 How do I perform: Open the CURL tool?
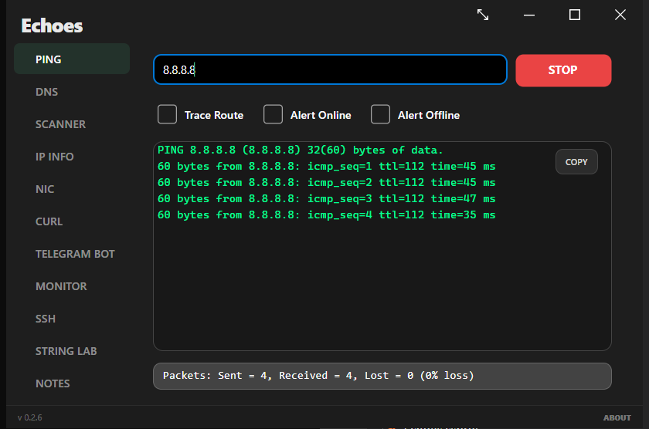pos(49,221)
